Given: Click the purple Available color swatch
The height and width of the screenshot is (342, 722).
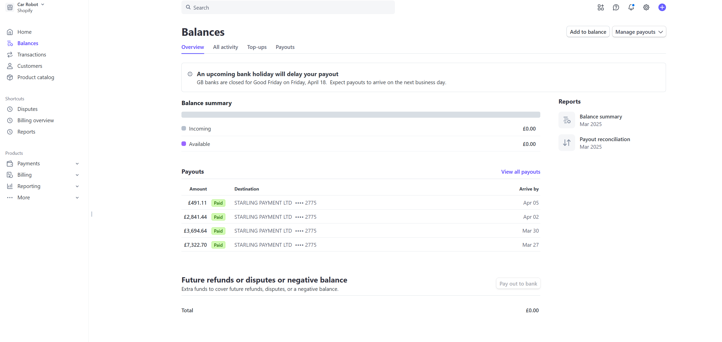Looking at the screenshot, I should [x=183, y=144].
